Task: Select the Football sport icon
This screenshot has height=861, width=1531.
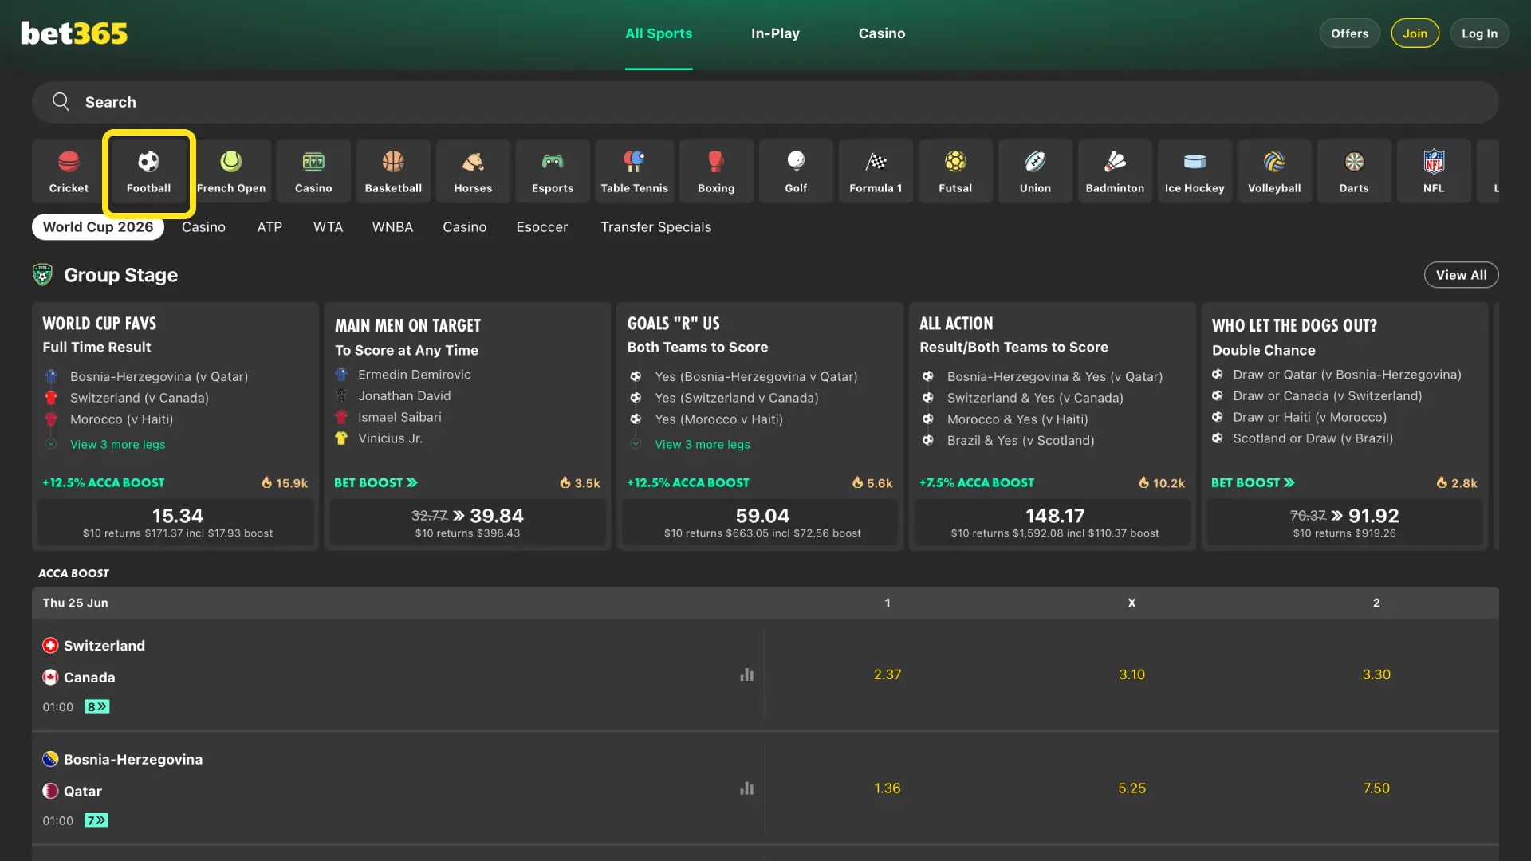Action: pyautogui.click(x=149, y=172)
